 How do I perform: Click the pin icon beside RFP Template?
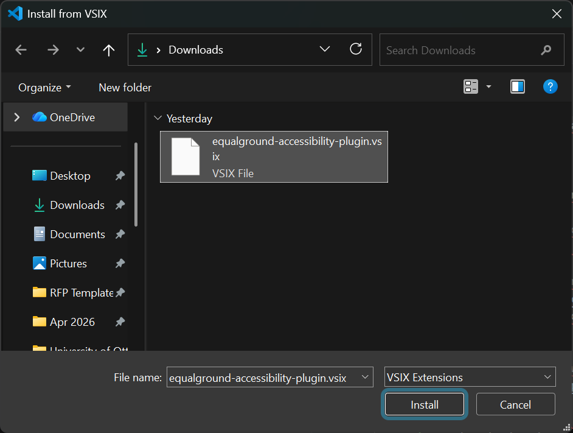[120, 293]
